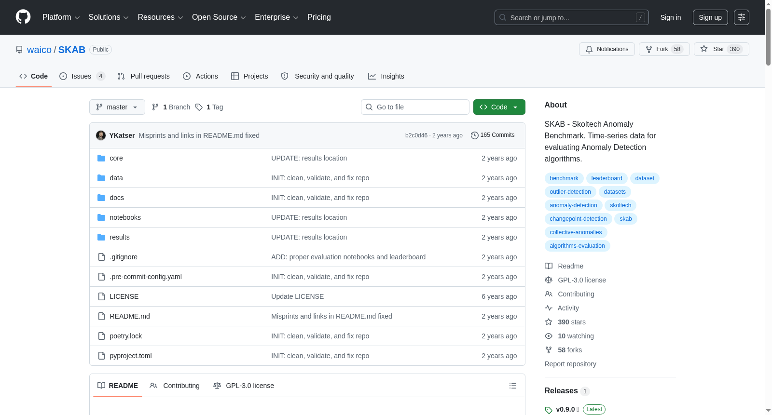Switch to the Pull requests tab

[x=144, y=76]
